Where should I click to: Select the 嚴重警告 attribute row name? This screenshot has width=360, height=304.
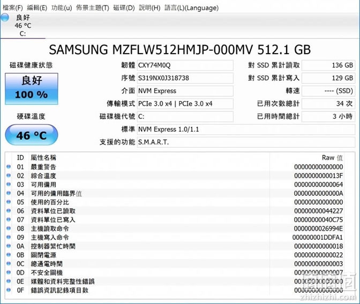(43, 167)
